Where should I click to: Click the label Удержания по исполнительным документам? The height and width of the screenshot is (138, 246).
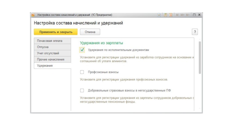118,50
